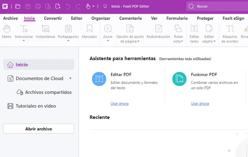
Task: Click the Marcador bookmark tool
Action: [90, 31]
